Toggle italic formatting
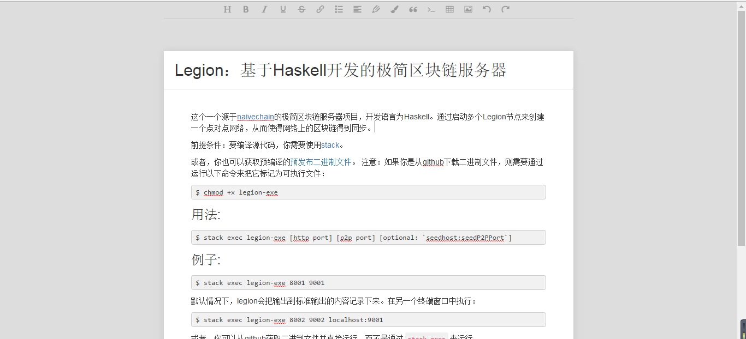 click(264, 9)
